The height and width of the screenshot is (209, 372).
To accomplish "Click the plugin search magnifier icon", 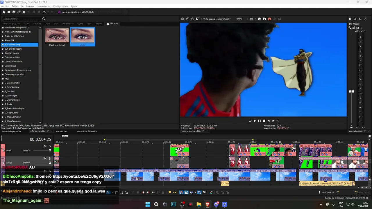I will coord(44,19).
